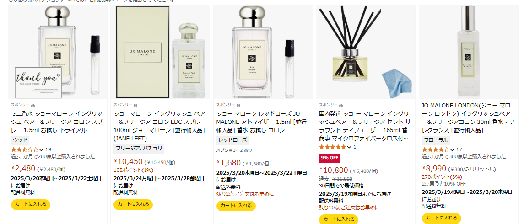Click five-star rating of diffuser listing
The width and height of the screenshot is (524, 224).
[x=333, y=147]
